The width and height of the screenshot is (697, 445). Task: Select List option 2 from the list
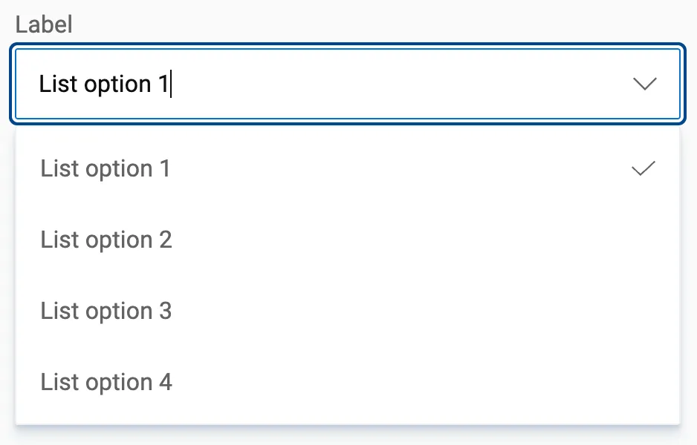pos(106,240)
